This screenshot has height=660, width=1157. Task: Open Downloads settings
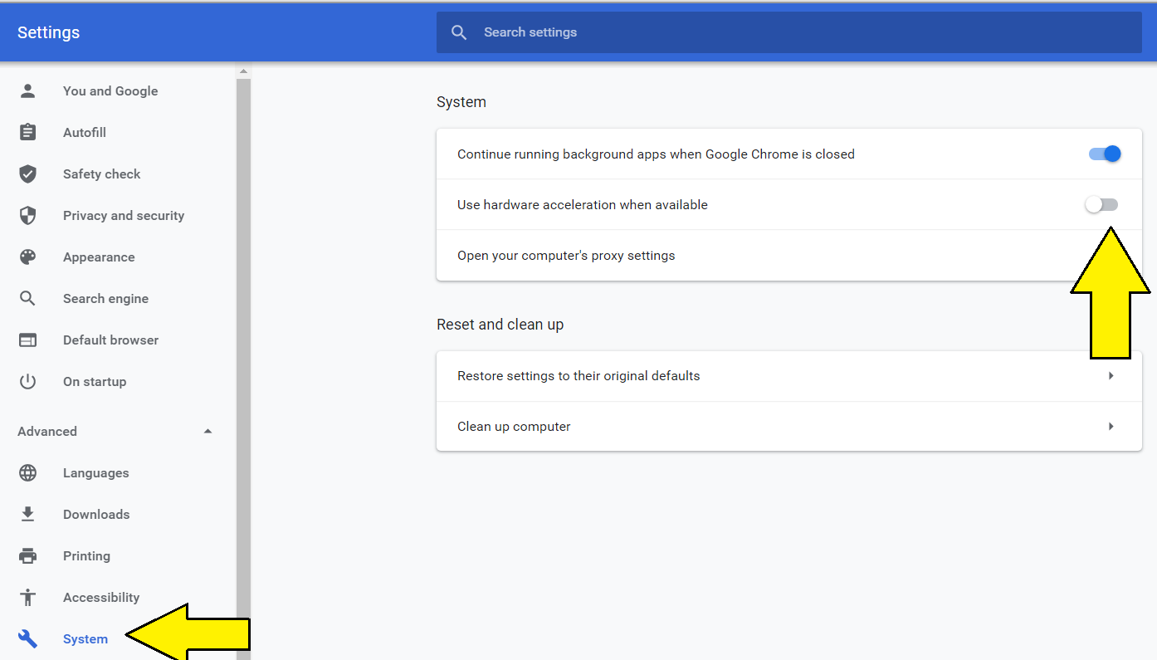(96, 514)
